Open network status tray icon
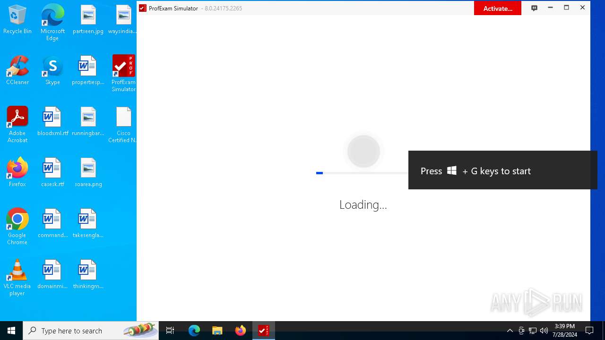This screenshot has width=605, height=340. coord(533,331)
